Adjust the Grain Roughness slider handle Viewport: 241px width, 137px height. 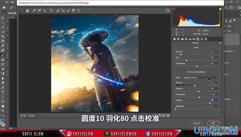(x=197, y=66)
